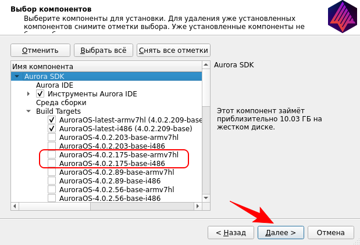Select the Среда сборки tree item
The width and height of the screenshot is (360, 245).
click(58, 102)
